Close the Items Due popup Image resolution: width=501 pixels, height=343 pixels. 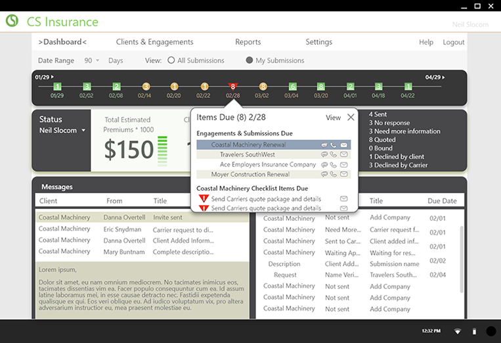[x=351, y=118]
